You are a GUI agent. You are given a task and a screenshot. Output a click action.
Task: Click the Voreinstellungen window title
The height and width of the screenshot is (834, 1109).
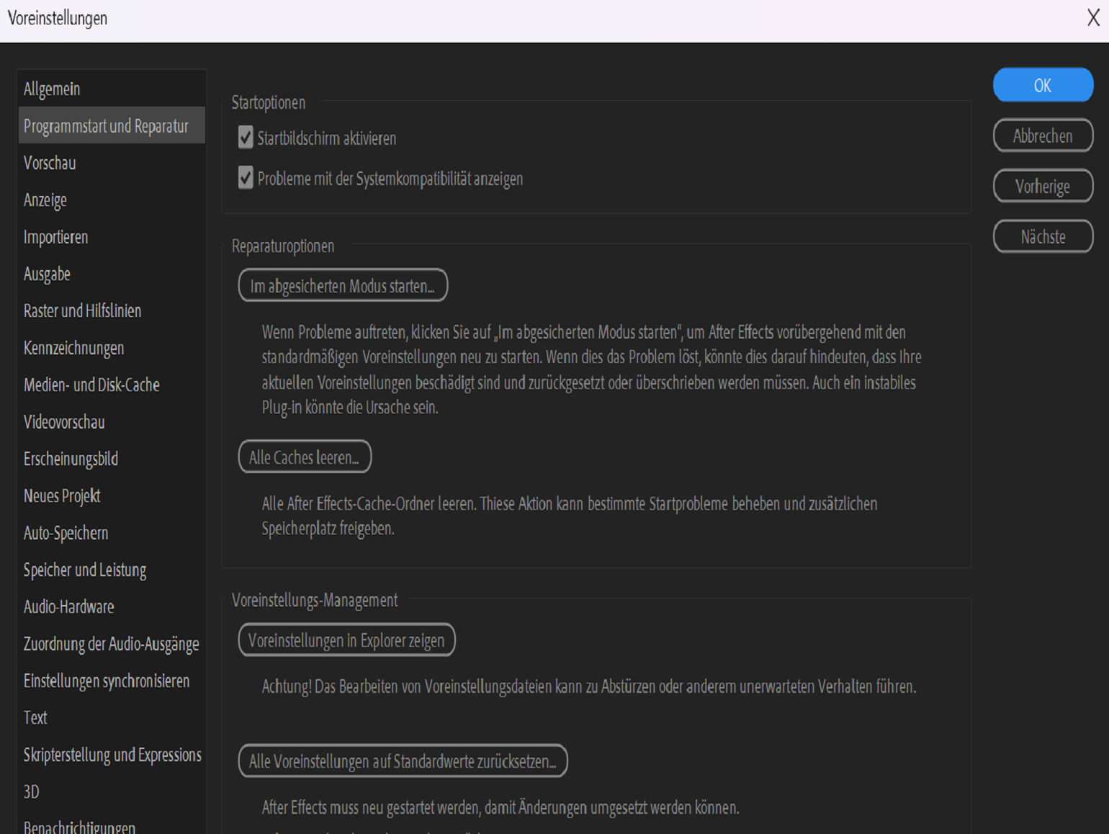[x=58, y=18]
